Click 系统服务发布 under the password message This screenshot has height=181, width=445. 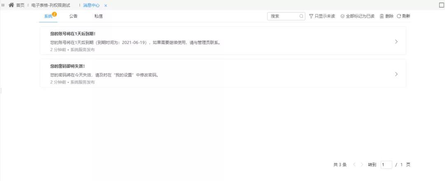point(82,82)
